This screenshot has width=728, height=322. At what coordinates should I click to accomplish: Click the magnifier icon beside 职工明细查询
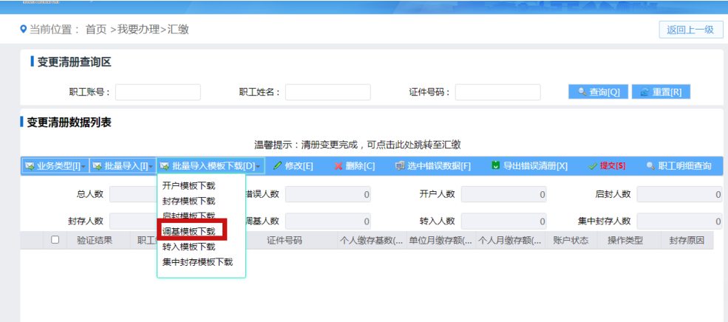point(650,166)
